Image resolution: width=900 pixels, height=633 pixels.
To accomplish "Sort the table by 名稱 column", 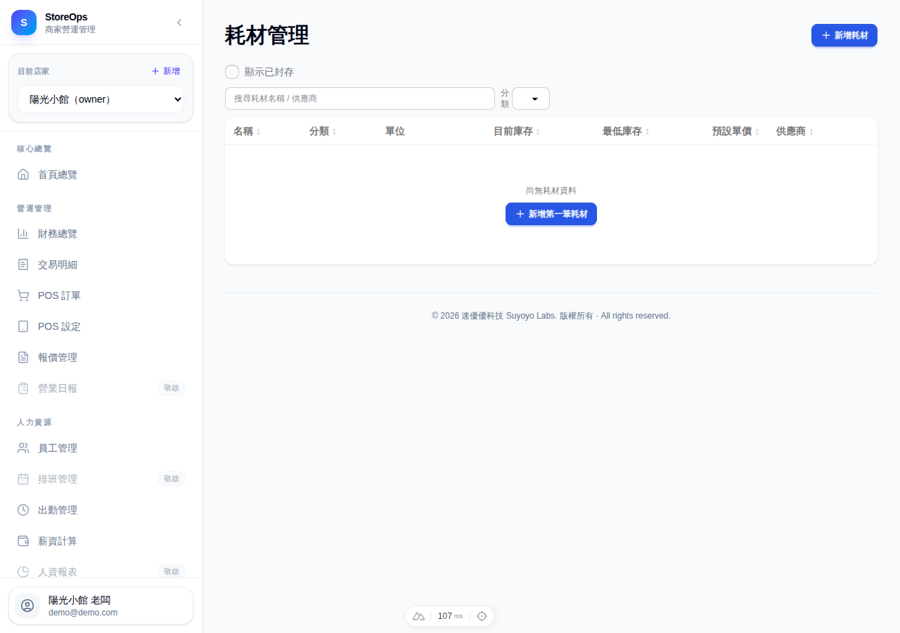I will [247, 132].
